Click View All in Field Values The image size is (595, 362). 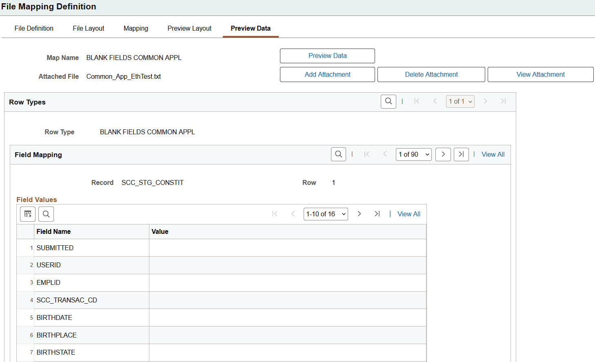[409, 213]
